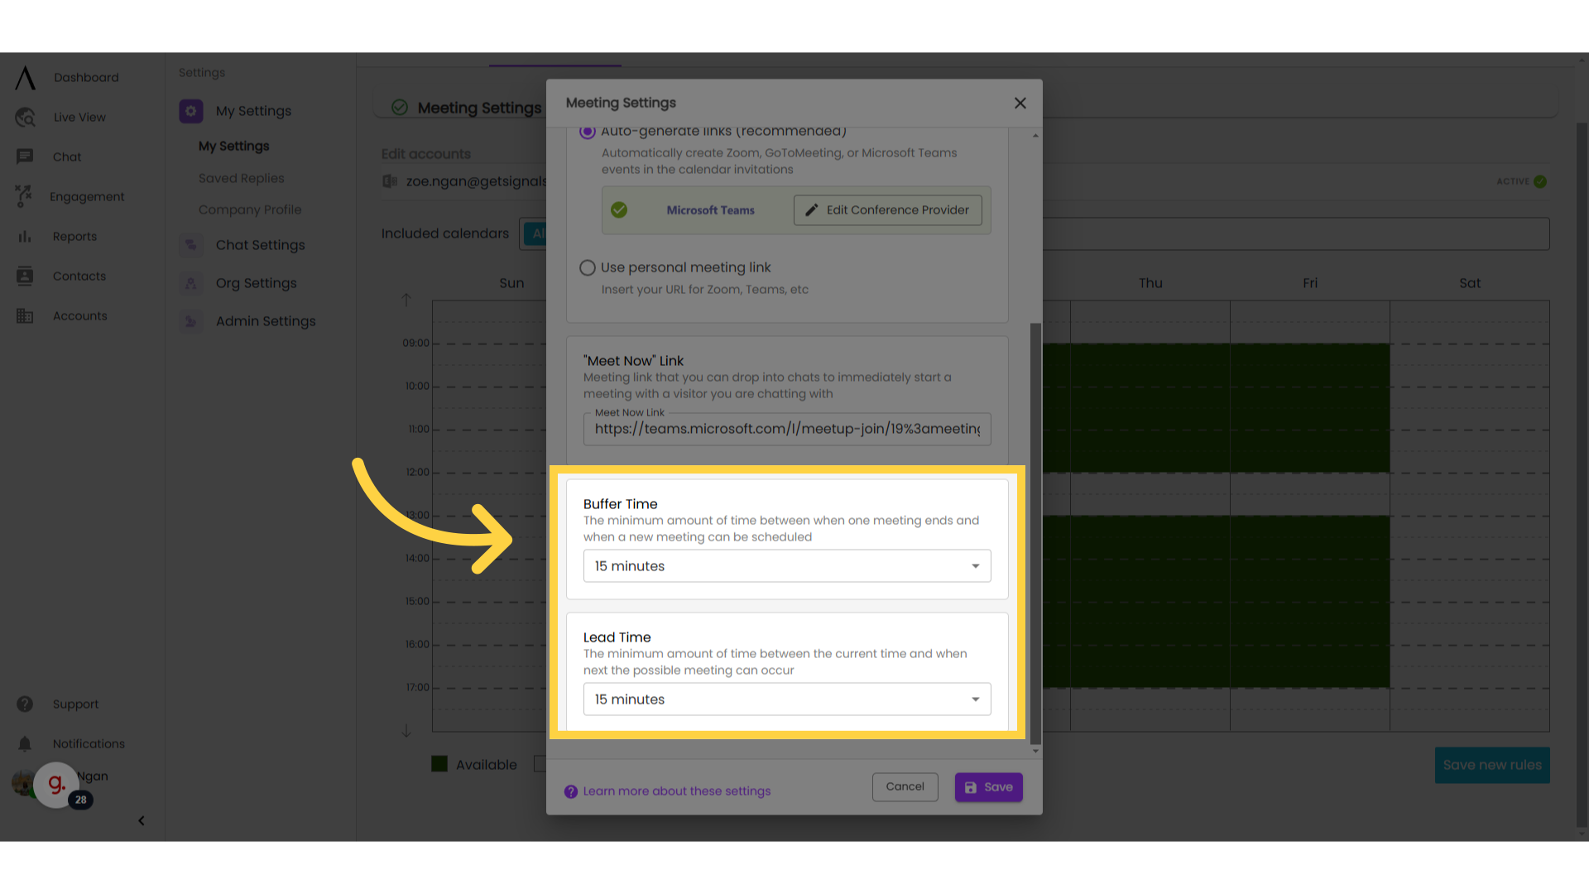Screen dimensions: 1589x894
Task: Click the Notifications bell icon
Action: point(24,743)
